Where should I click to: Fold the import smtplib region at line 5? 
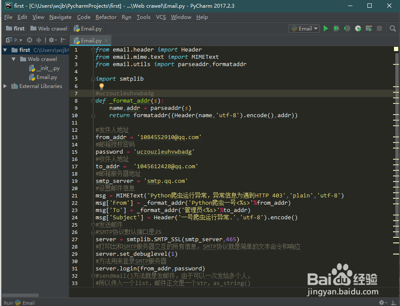93,79
